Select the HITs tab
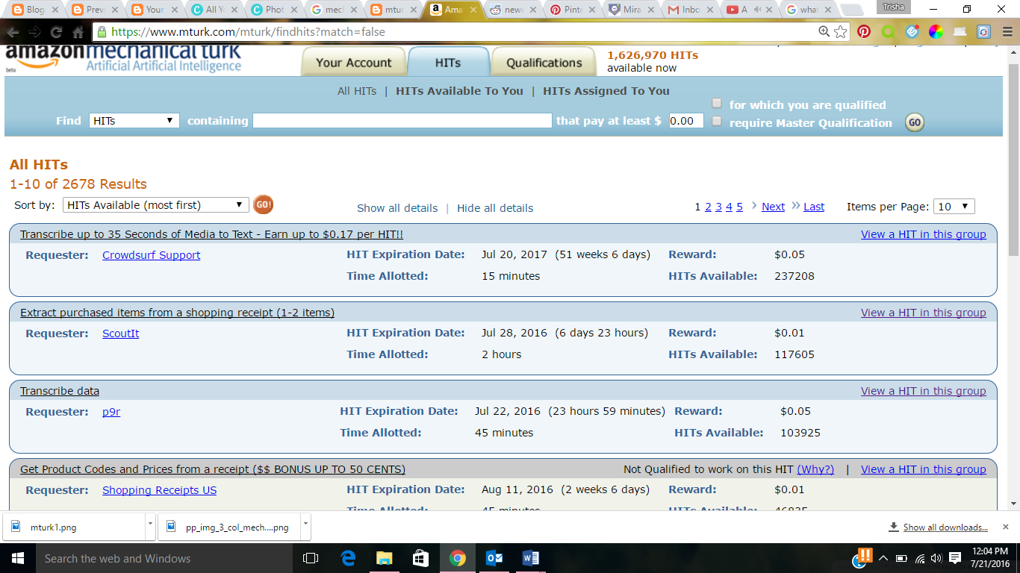Viewport: 1020px width, 573px height. click(448, 63)
